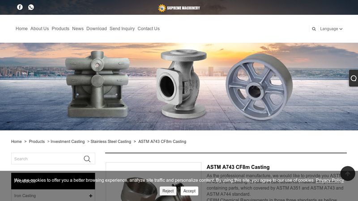This screenshot has height=201, width=358.
Task: Open the WhatsApp contact icon
Action: (x=31, y=7)
